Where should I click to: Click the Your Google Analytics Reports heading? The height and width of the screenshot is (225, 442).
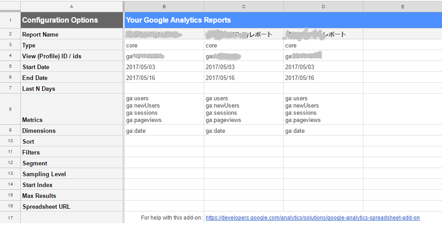[x=179, y=20]
